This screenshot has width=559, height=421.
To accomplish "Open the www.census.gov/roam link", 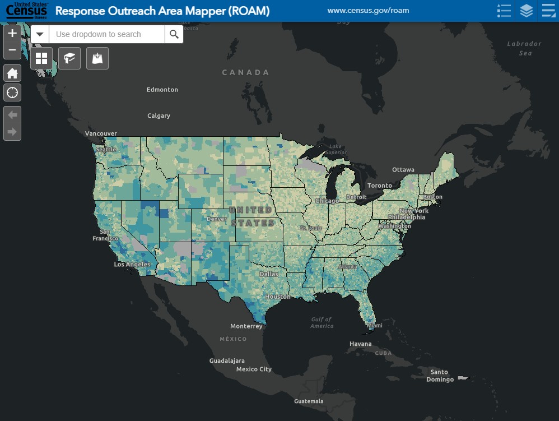I will pyautogui.click(x=368, y=11).
